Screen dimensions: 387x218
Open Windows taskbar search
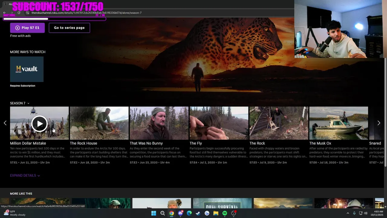162,213
